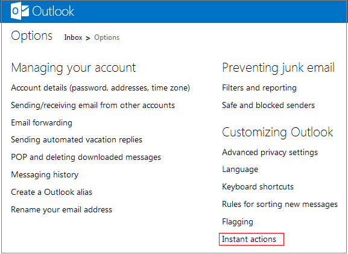
Task: Open the Language option
Action: click(x=240, y=170)
